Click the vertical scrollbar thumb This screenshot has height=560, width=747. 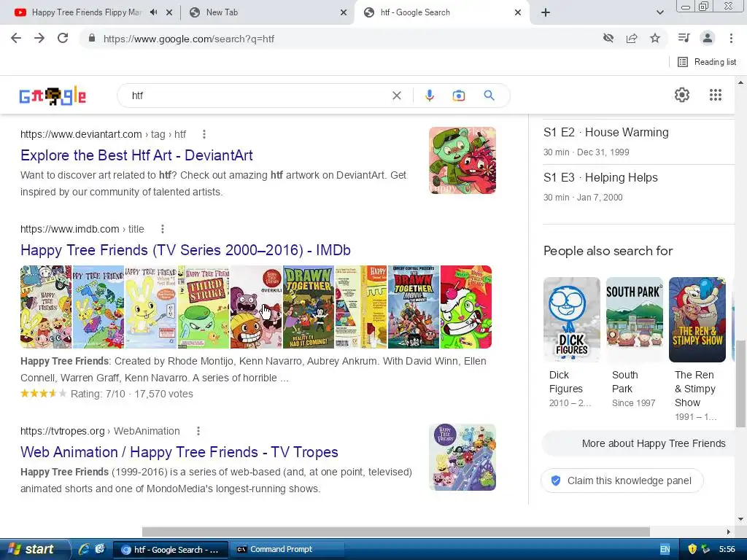[x=740, y=384]
